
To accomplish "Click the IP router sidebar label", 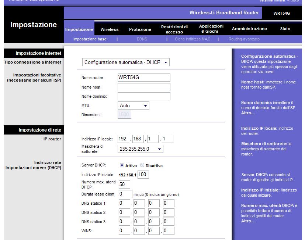I will (x=52, y=139).
